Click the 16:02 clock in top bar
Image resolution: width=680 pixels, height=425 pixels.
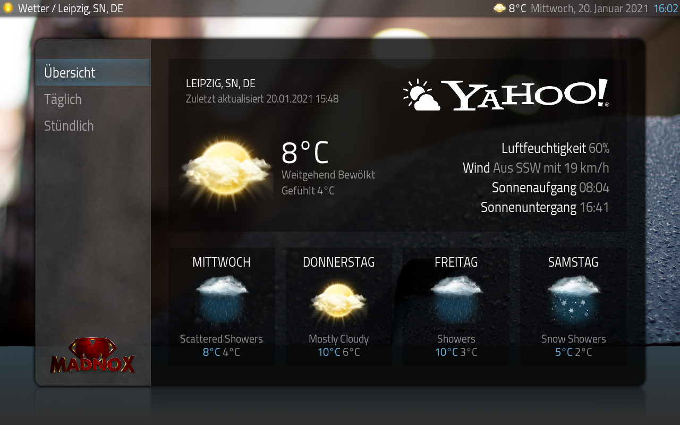(666, 8)
